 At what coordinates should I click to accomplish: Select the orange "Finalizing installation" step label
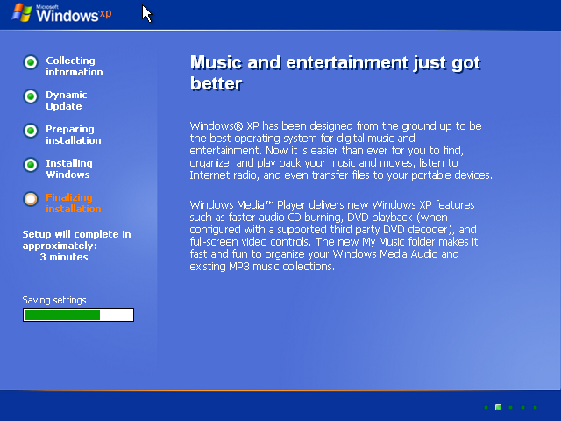coord(74,203)
